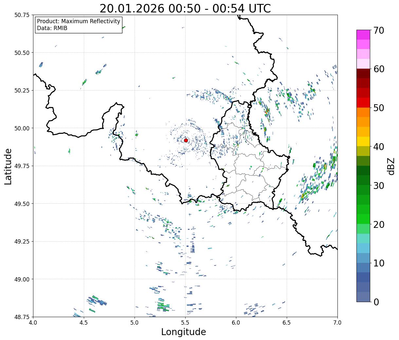Click the 49.50 latitude tick label
Screen dimensions: 399x340
click(x=22, y=204)
